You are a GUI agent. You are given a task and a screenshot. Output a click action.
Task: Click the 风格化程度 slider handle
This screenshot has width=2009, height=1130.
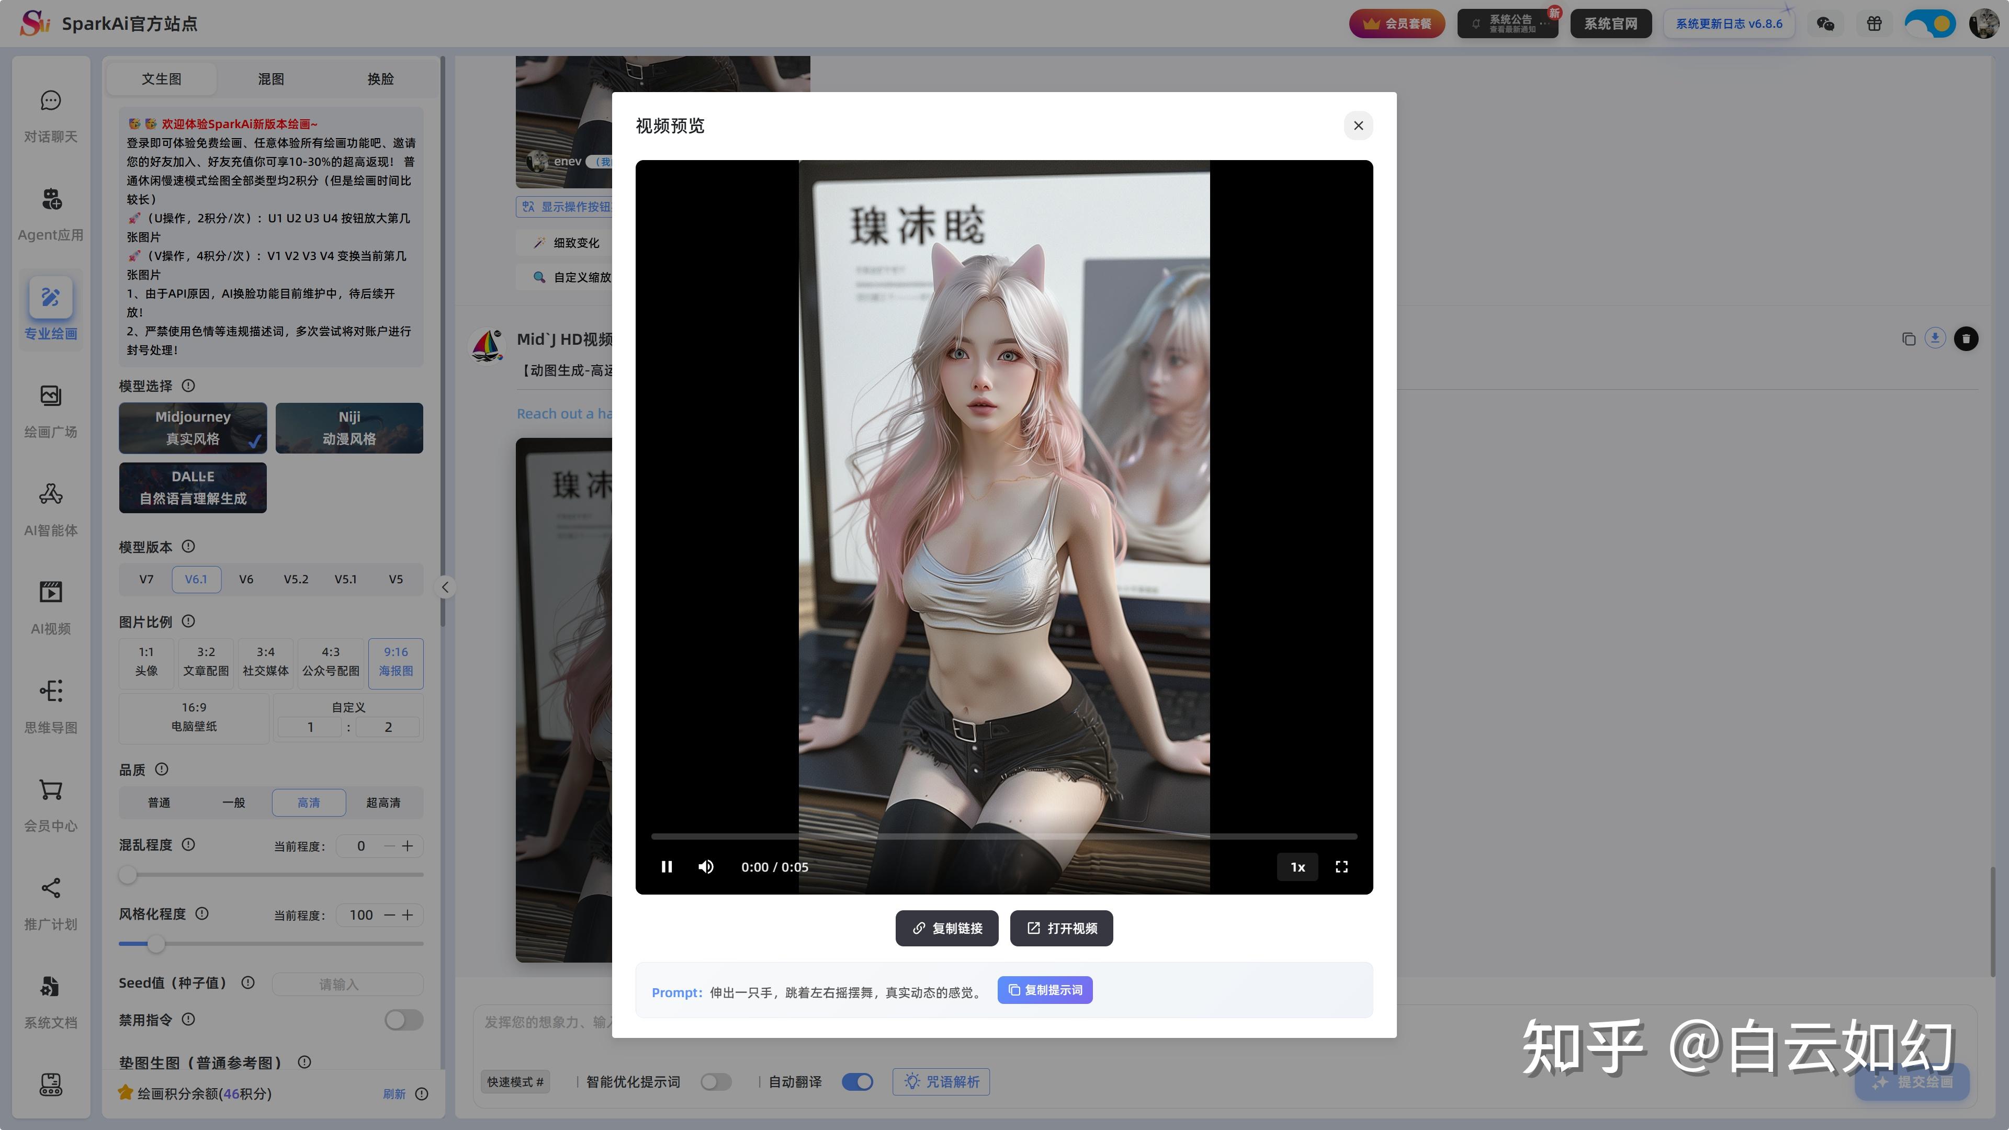[156, 944]
